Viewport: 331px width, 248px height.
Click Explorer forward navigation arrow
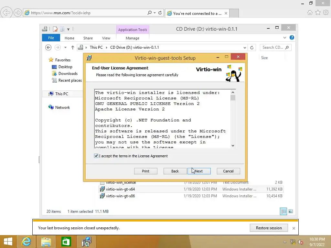click(x=58, y=47)
